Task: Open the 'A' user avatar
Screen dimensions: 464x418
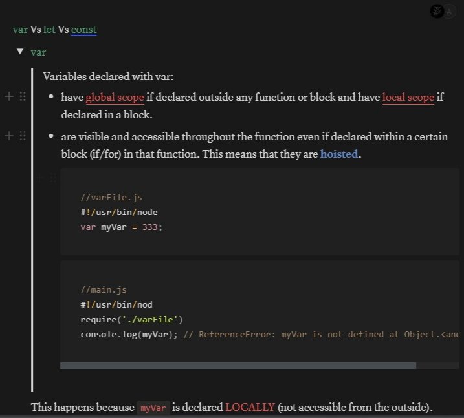Action: pyautogui.click(x=449, y=12)
